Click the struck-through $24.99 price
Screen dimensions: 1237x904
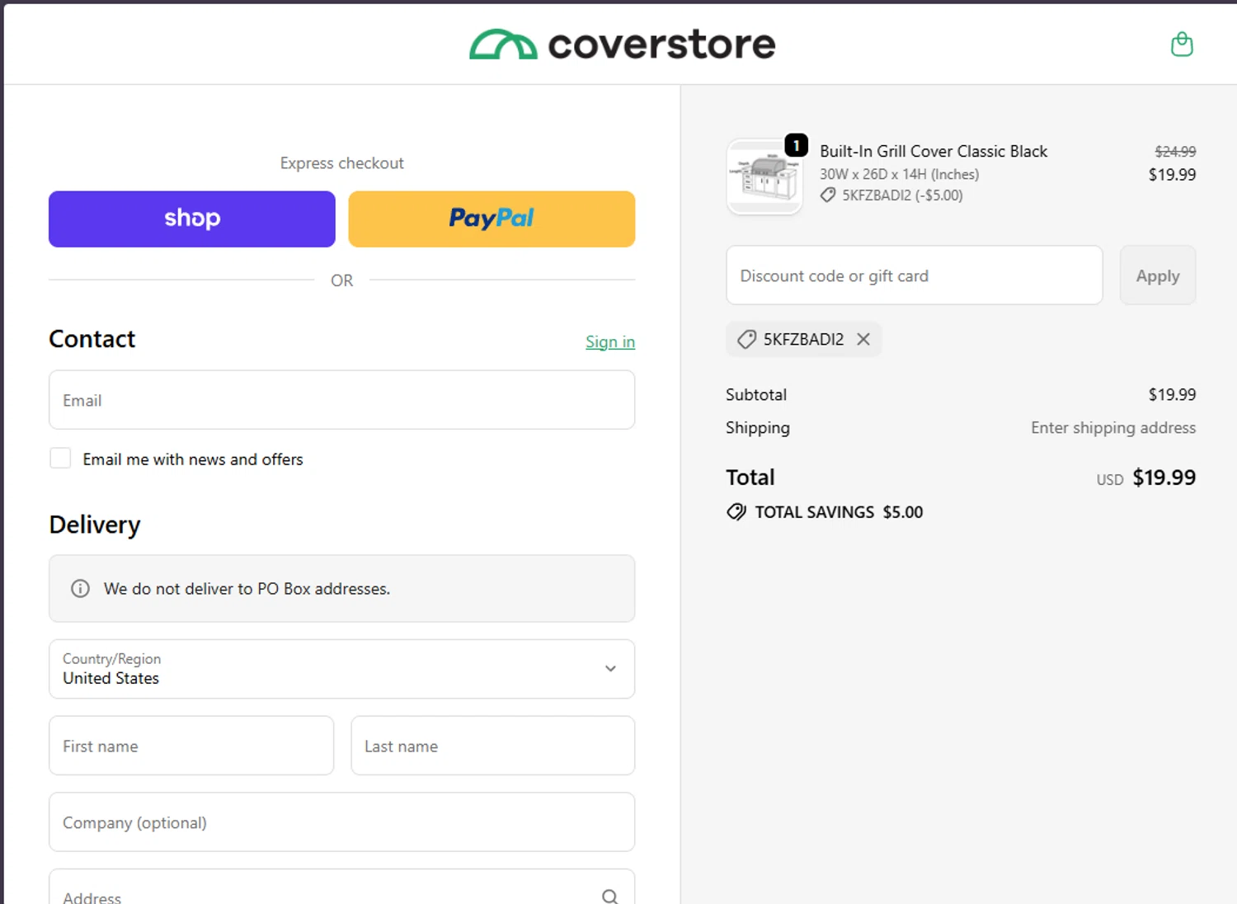1175,152
